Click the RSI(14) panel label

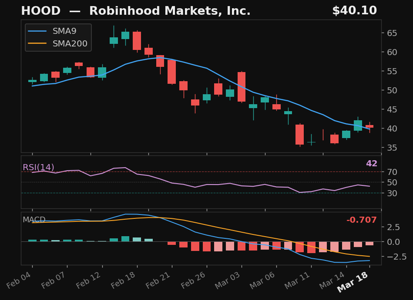[x=38, y=167]
